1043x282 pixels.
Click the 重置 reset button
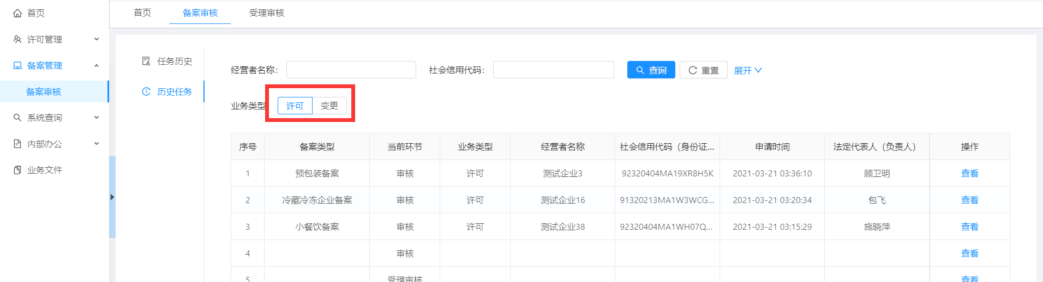pos(703,70)
